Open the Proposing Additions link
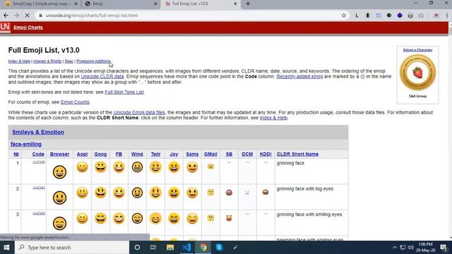 click(x=93, y=61)
